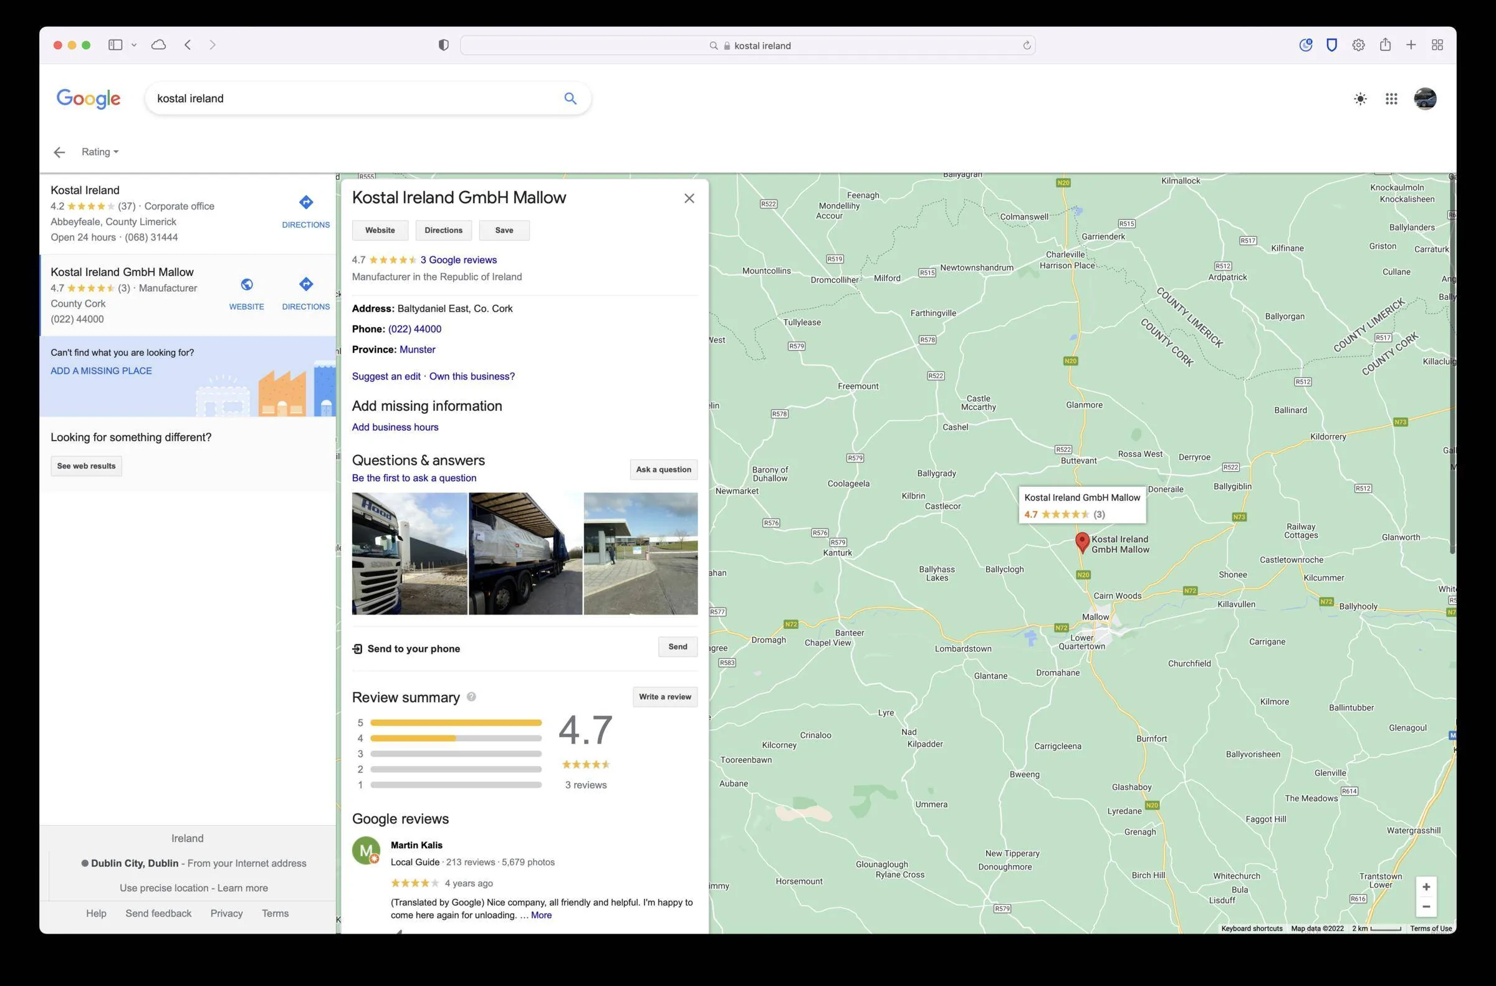The height and width of the screenshot is (986, 1496).
Task: Open the Munster province link
Action: pos(417,350)
